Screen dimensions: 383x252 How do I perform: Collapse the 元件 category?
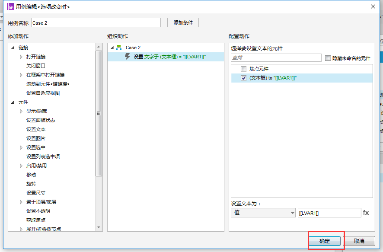pyautogui.click(x=13, y=102)
